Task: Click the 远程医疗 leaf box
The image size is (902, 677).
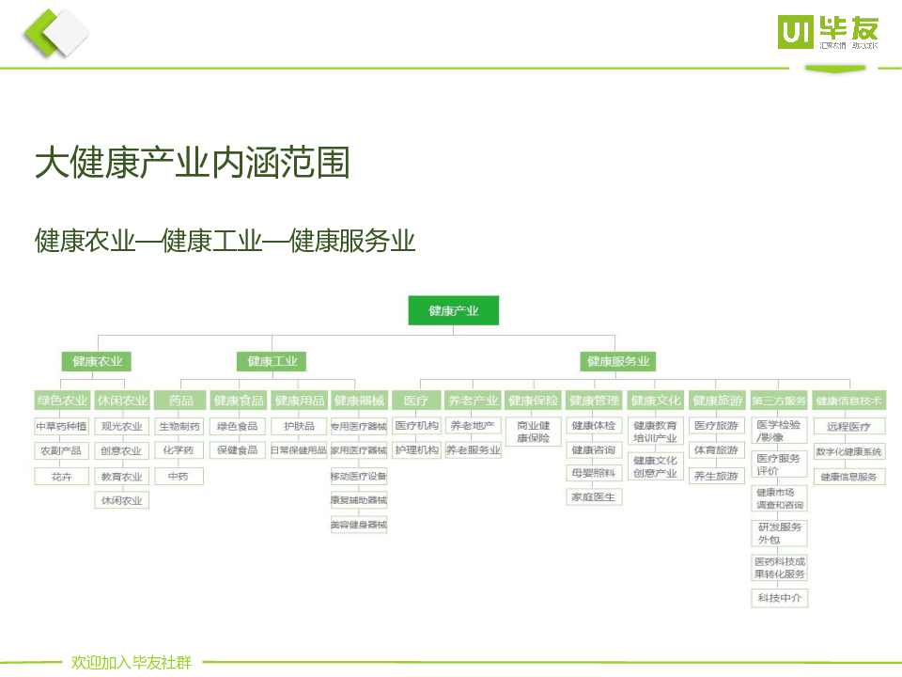Action: point(849,426)
